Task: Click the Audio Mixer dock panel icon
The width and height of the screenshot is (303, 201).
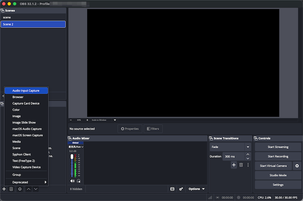Action: pos(70,138)
